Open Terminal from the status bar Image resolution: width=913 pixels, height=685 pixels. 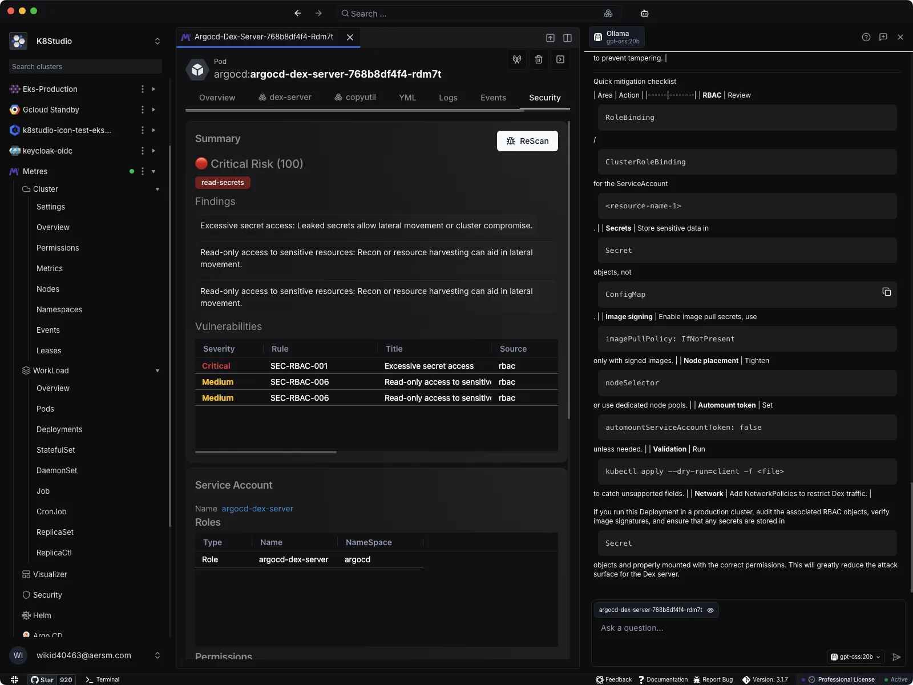pyautogui.click(x=102, y=679)
